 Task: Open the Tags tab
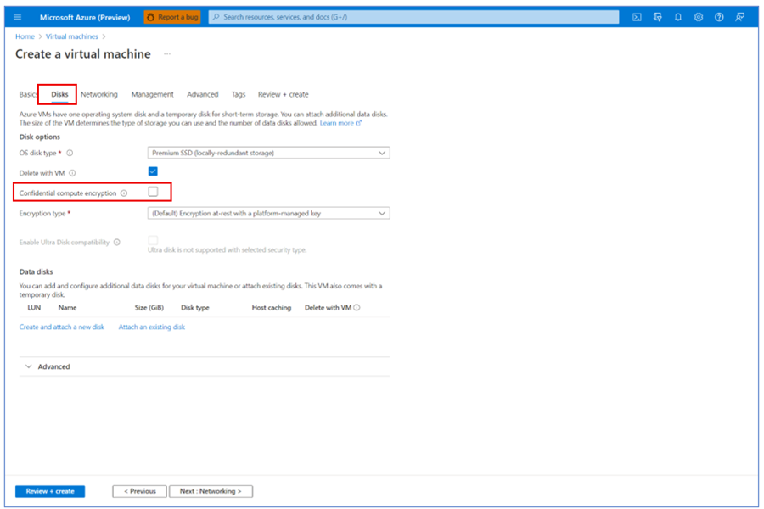[x=239, y=94]
